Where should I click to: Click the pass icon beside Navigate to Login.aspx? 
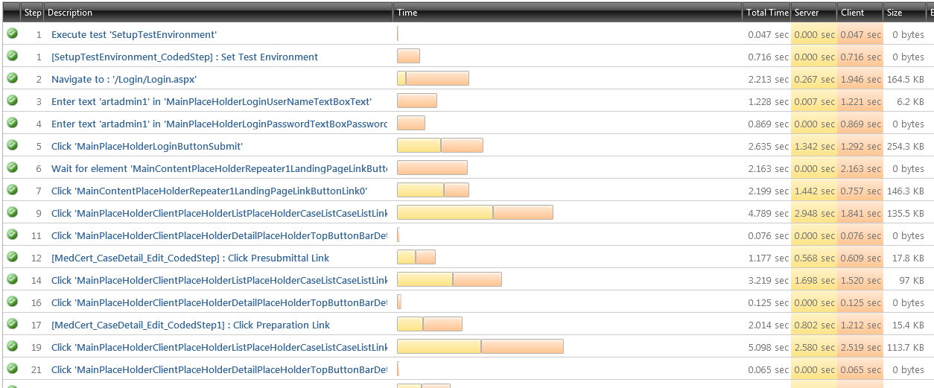[12, 78]
